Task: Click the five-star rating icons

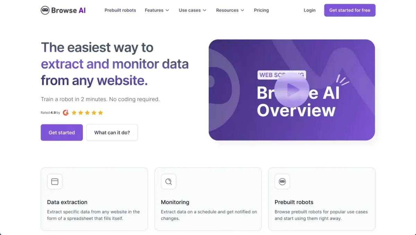Action: pyautogui.click(x=87, y=112)
